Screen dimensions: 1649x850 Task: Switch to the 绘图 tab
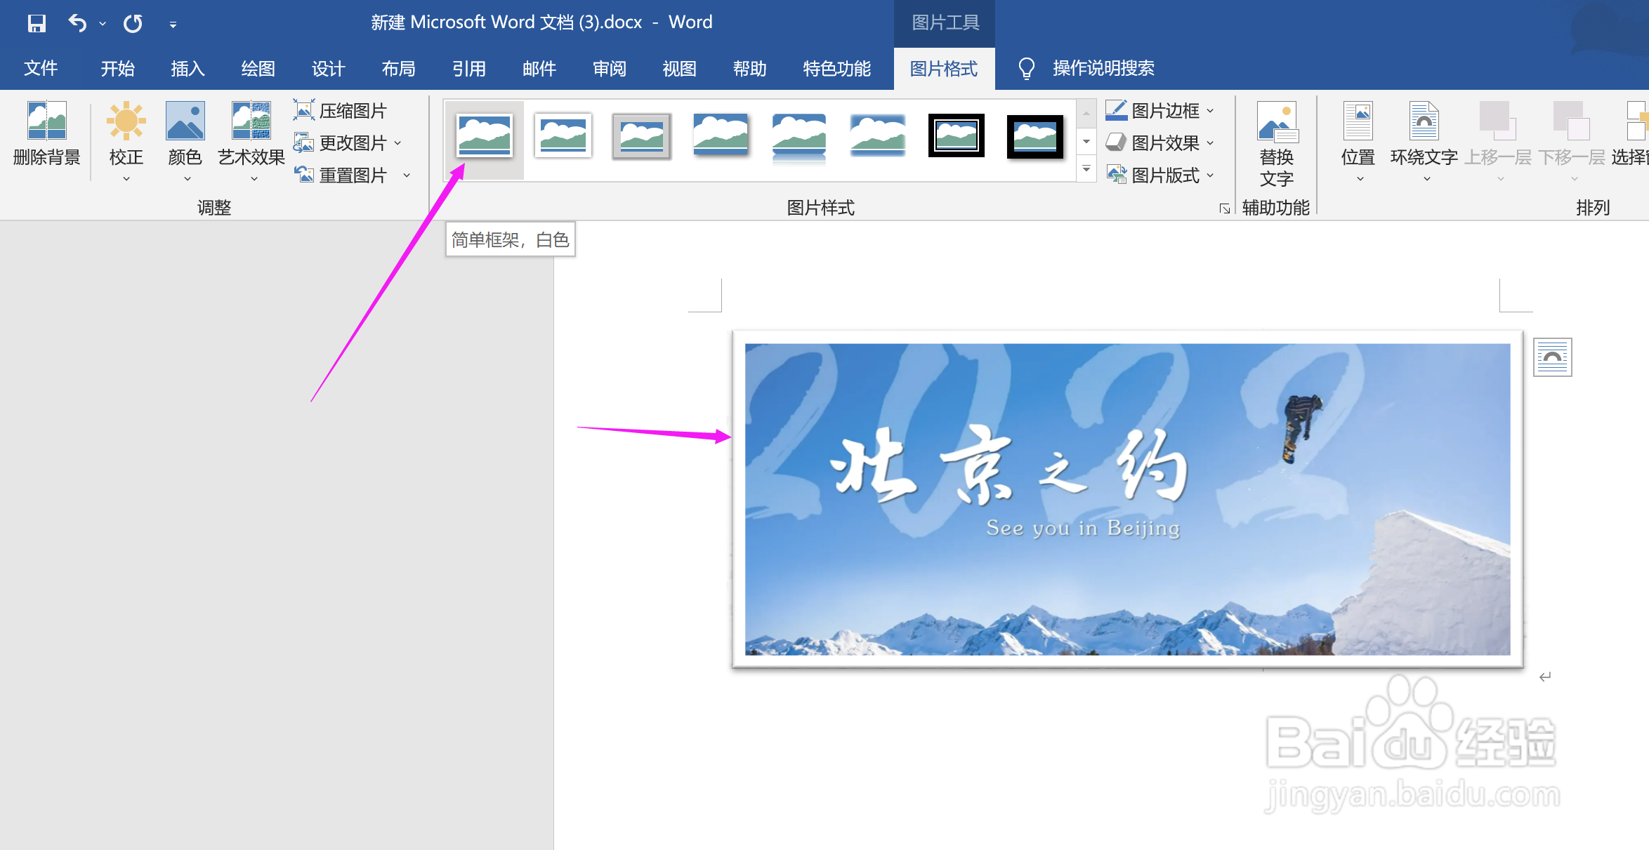coord(258,68)
